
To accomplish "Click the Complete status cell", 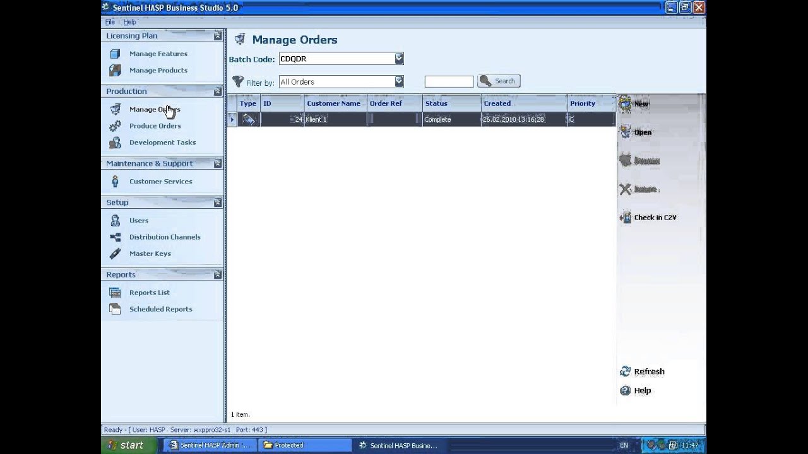I will [x=452, y=119].
